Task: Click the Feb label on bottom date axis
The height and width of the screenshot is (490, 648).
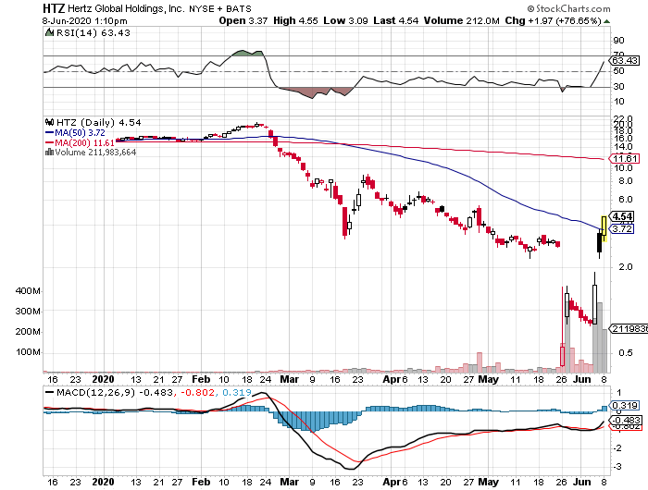Action: pyautogui.click(x=201, y=483)
